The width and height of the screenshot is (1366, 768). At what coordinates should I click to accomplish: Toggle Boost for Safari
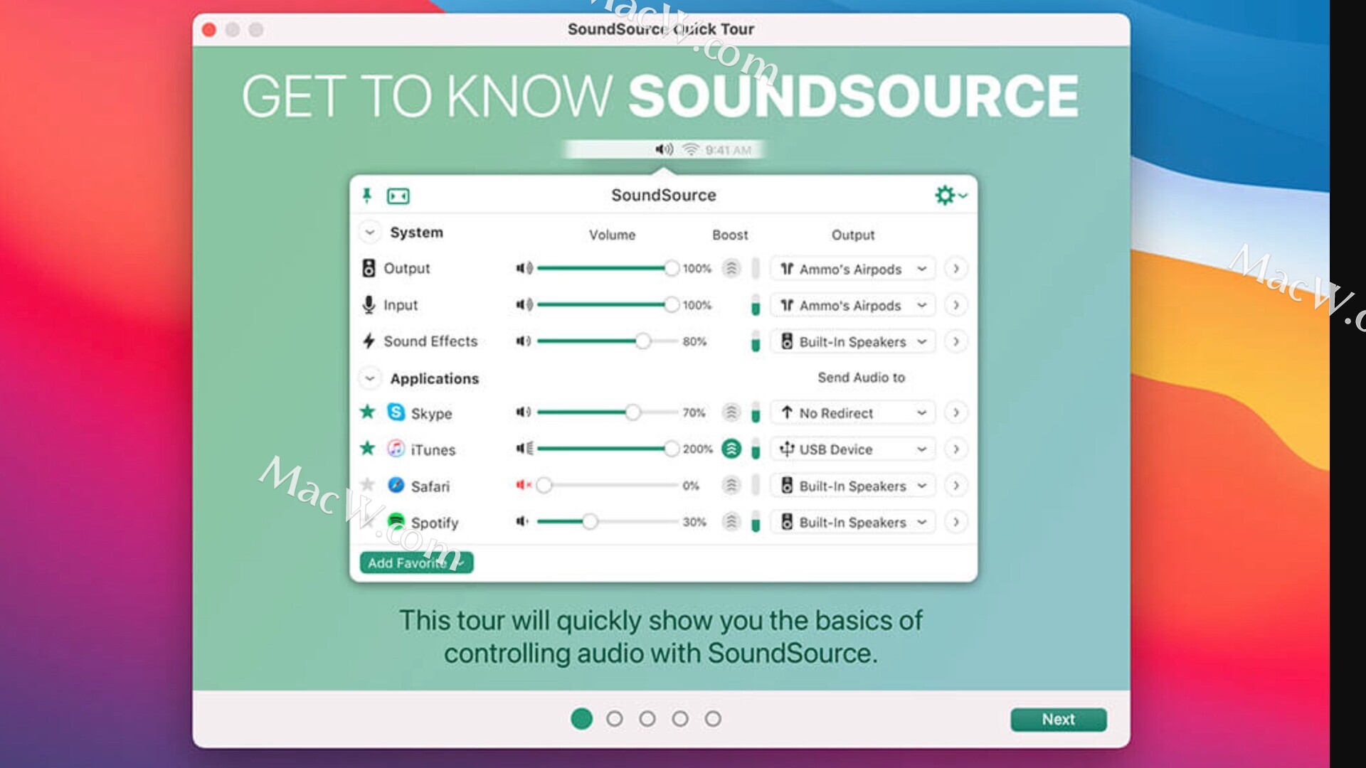731,486
